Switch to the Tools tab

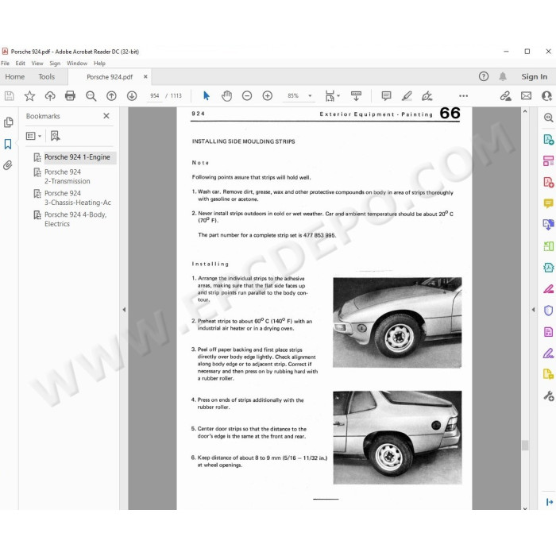coord(46,76)
